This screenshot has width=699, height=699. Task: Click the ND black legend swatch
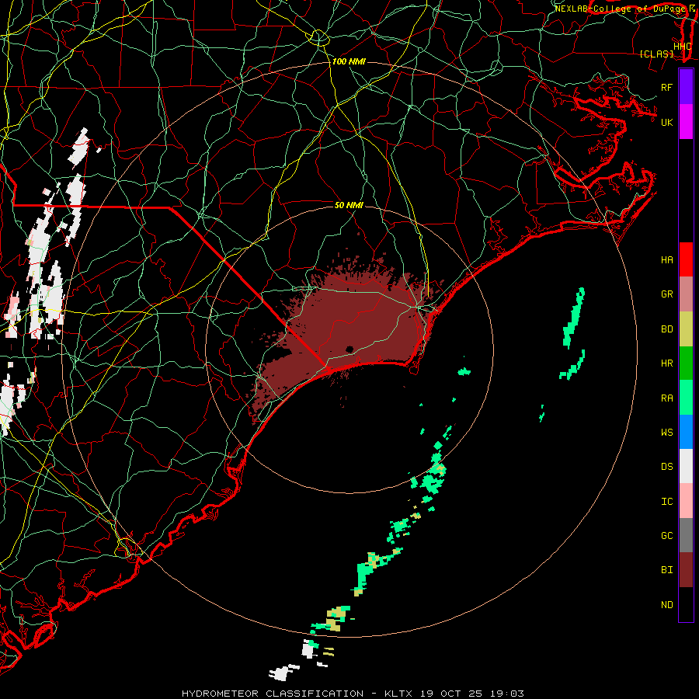(686, 604)
